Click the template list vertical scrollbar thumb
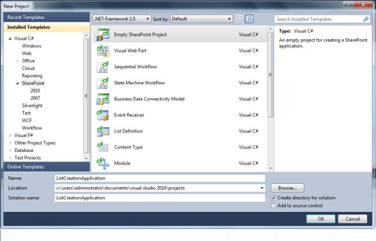This screenshot has width=376, height=241. pyautogui.click(x=270, y=75)
